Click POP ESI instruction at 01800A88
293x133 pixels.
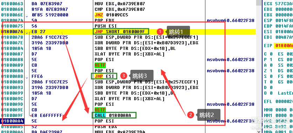[104, 60]
